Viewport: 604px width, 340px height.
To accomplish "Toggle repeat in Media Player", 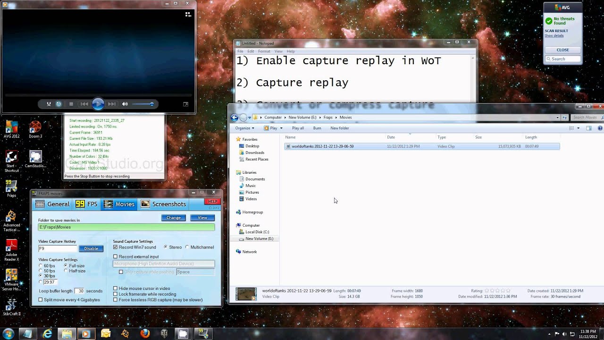I will click(x=59, y=104).
